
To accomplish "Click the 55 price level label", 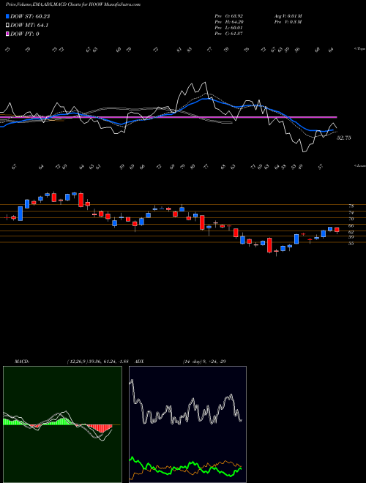I will point(351,244).
